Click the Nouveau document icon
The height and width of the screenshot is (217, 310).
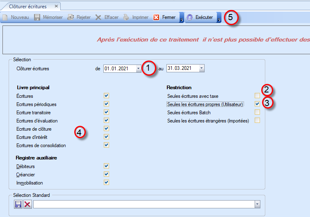pyautogui.click(x=5, y=17)
